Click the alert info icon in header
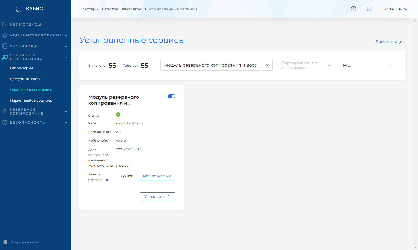 (353, 9)
